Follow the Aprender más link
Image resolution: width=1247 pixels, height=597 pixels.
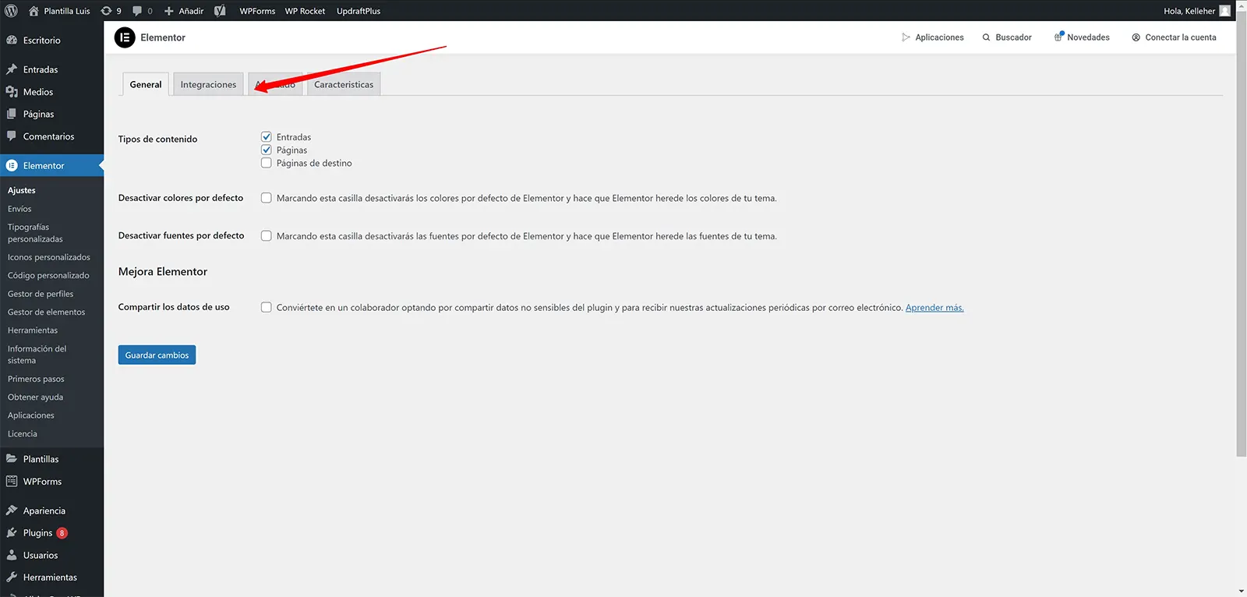tap(934, 308)
